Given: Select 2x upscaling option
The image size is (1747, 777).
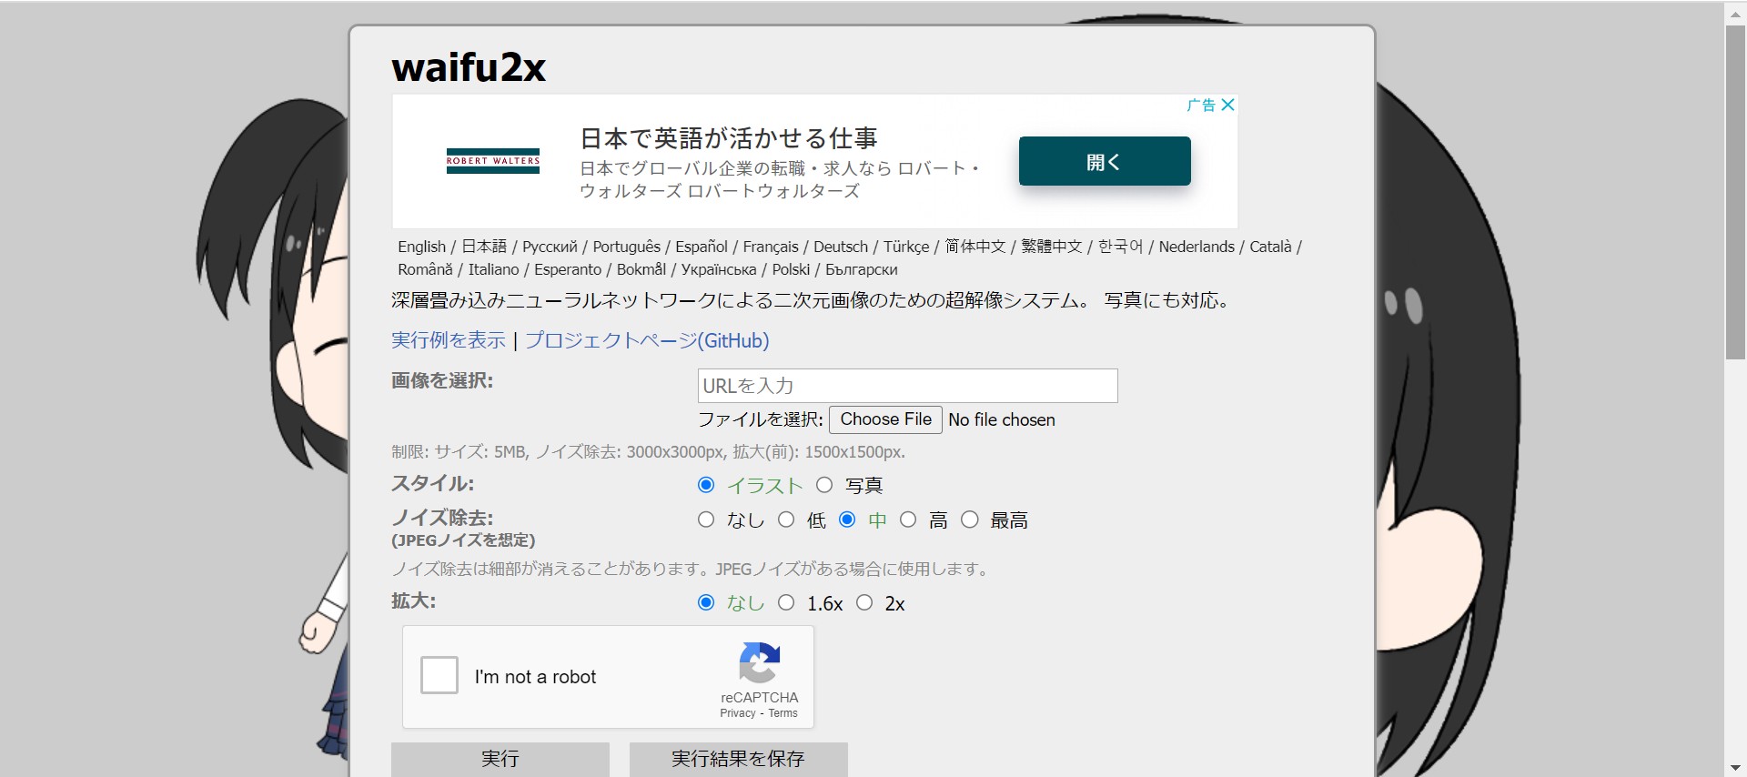Looking at the screenshot, I should point(864,603).
